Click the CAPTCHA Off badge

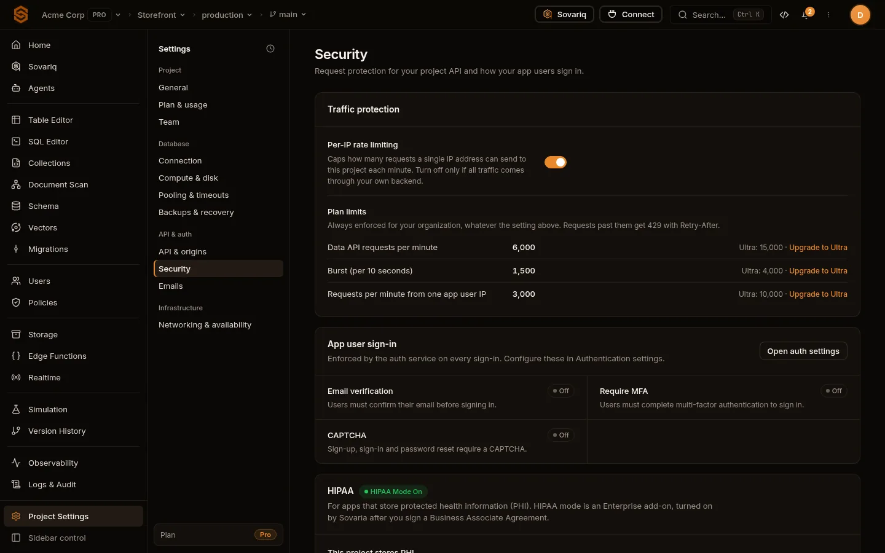561,435
